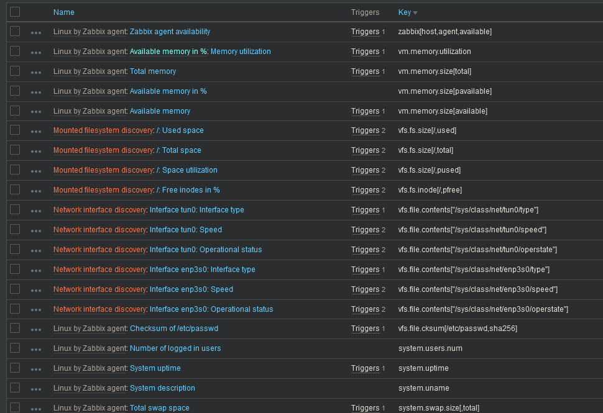Open the Total swap space item
This screenshot has width=603, height=413.
159,408
